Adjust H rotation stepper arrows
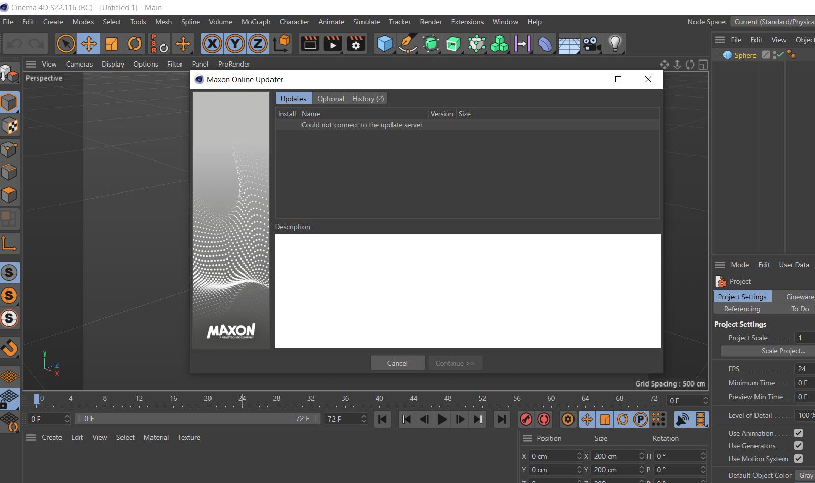This screenshot has width=815, height=483. click(x=703, y=456)
